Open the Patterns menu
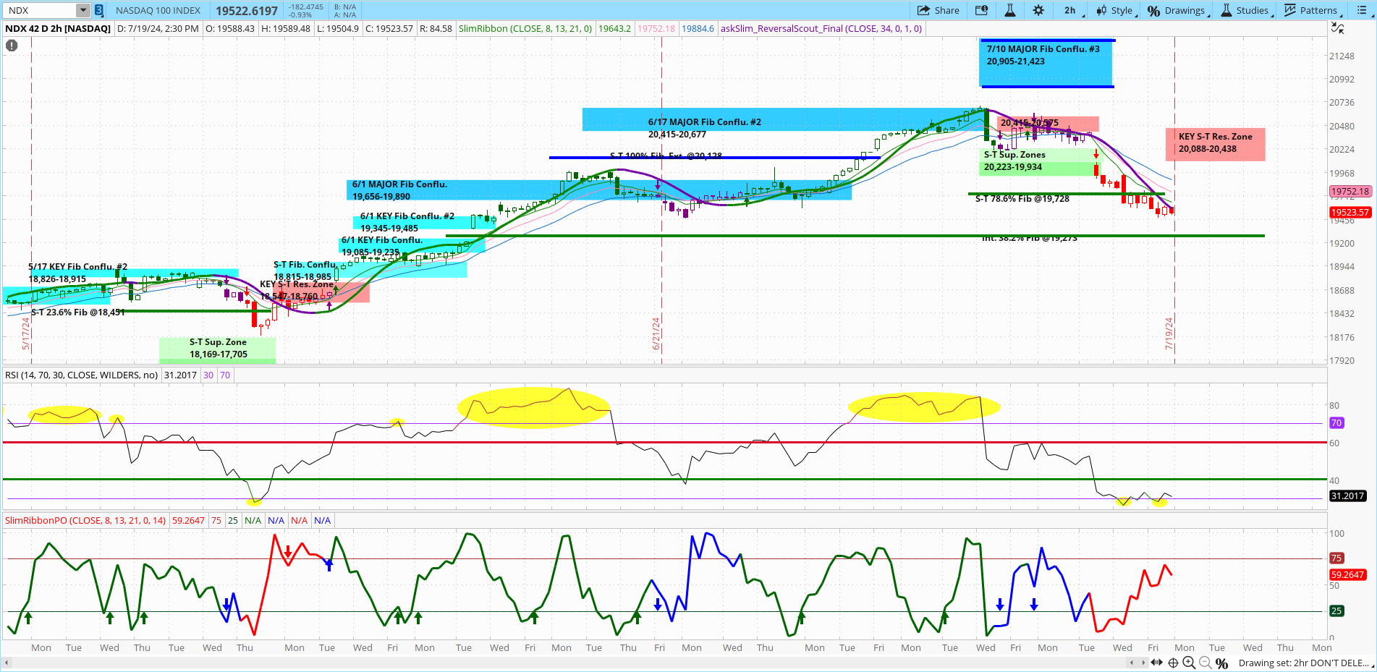The height and width of the screenshot is (672, 1377). click(x=1313, y=10)
